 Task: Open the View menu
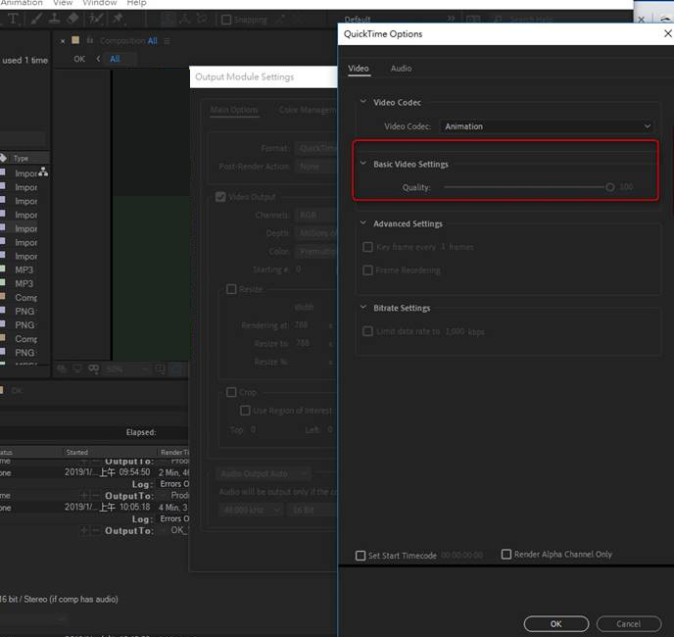point(63,3)
